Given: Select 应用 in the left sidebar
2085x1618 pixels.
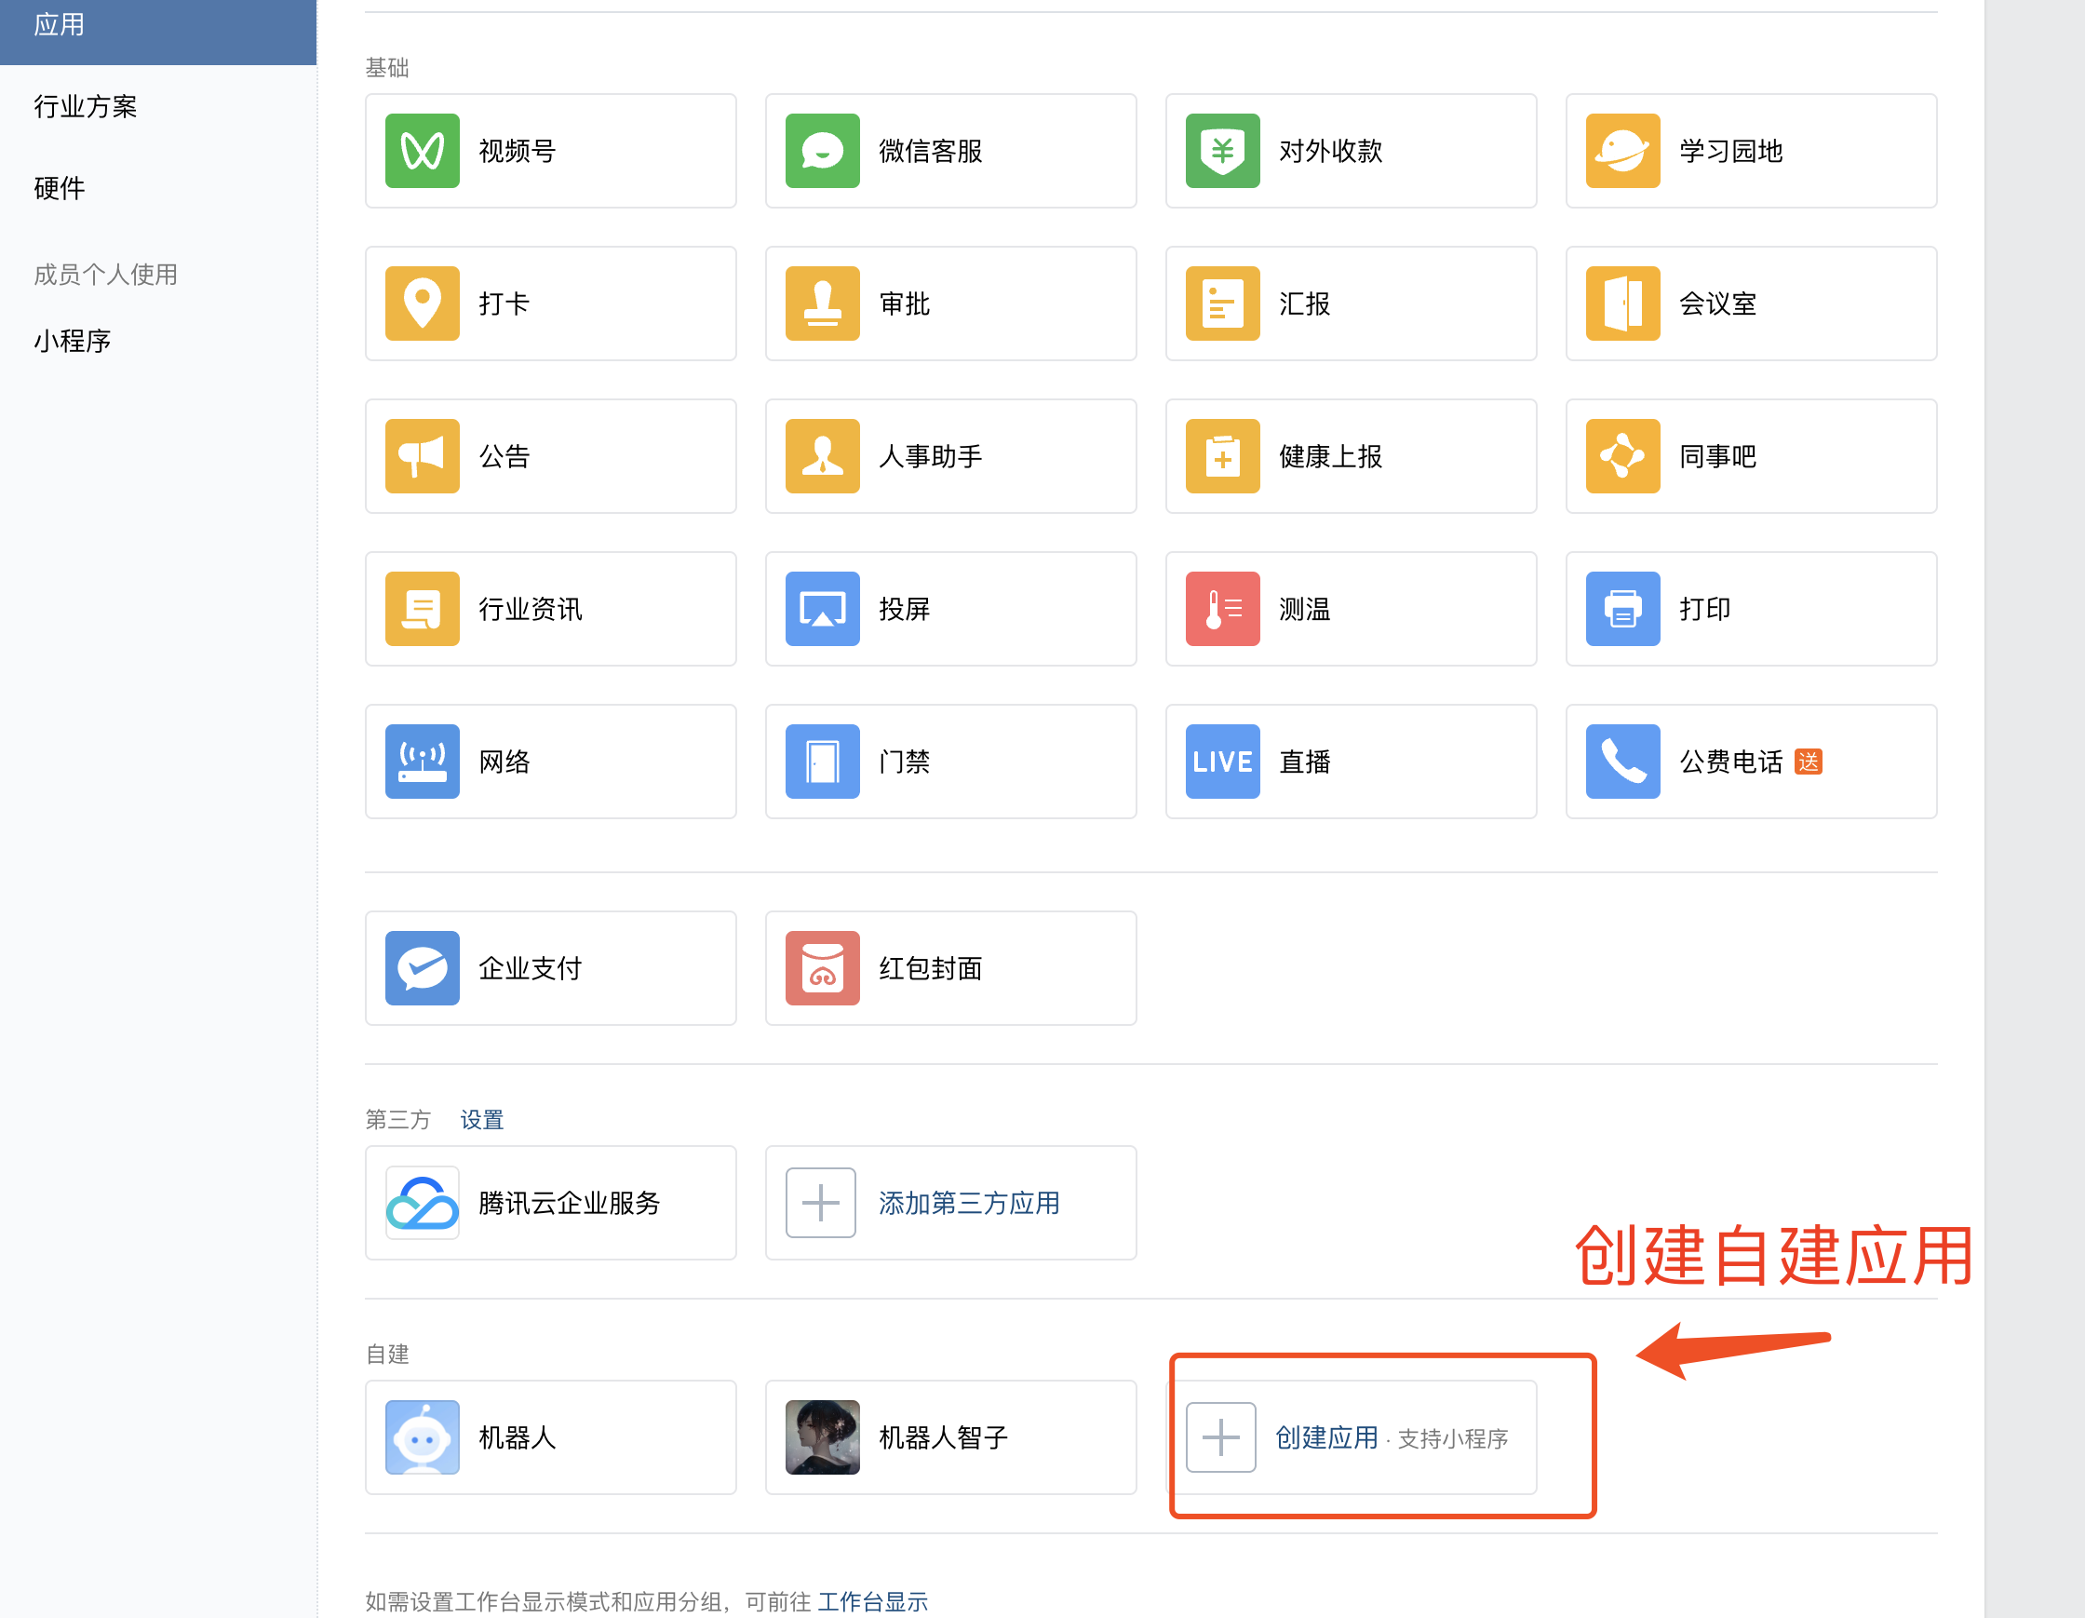Looking at the screenshot, I should pyautogui.click(x=60, y=25).
